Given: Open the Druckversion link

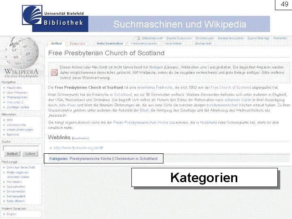Looking at the screenshot, I should 16,191.
